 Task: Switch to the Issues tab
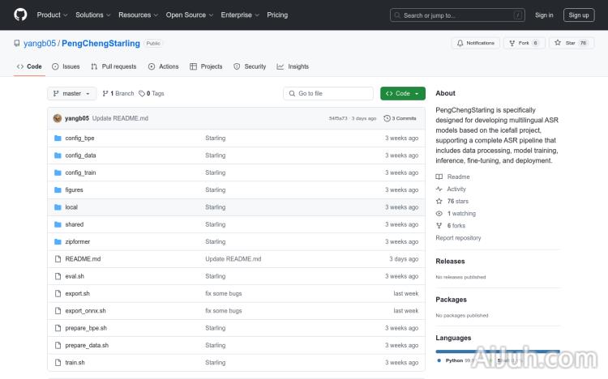pyautogui.click(x=66, y=66)
